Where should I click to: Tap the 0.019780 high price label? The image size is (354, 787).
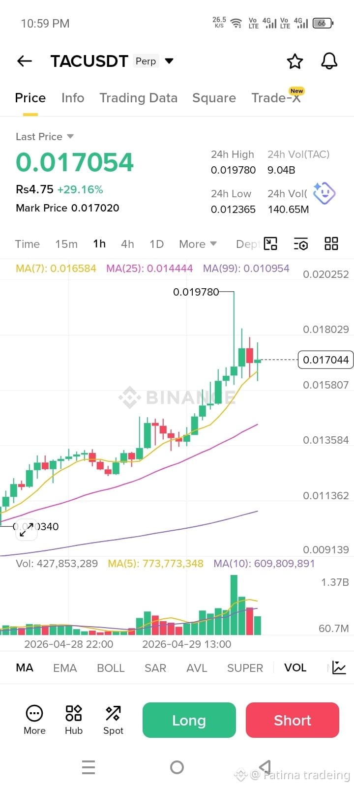[x=196, y=292]
